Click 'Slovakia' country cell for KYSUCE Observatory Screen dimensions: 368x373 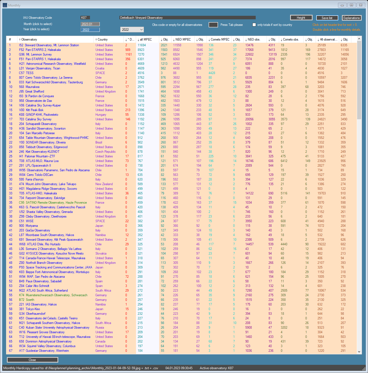pos(101,253)
